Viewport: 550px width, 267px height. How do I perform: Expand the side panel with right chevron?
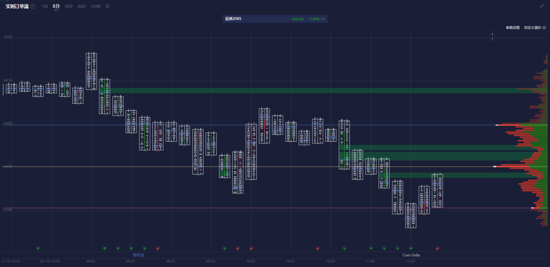tap(492, 34)
